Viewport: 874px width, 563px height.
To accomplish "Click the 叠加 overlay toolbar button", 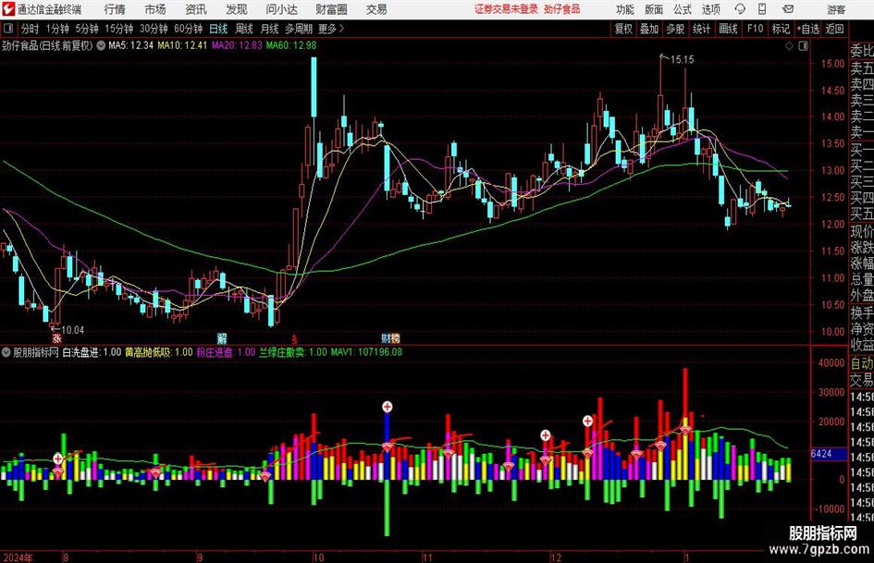I will [649, 29].
